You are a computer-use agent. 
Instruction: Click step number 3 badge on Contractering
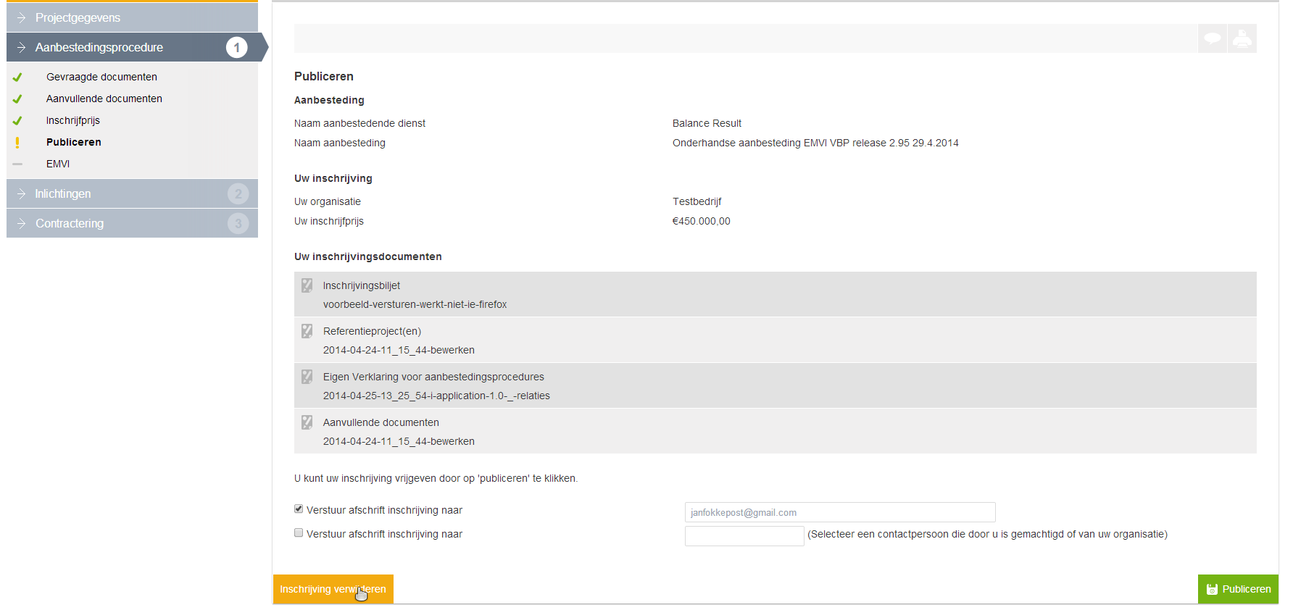(x=238, y=223)
